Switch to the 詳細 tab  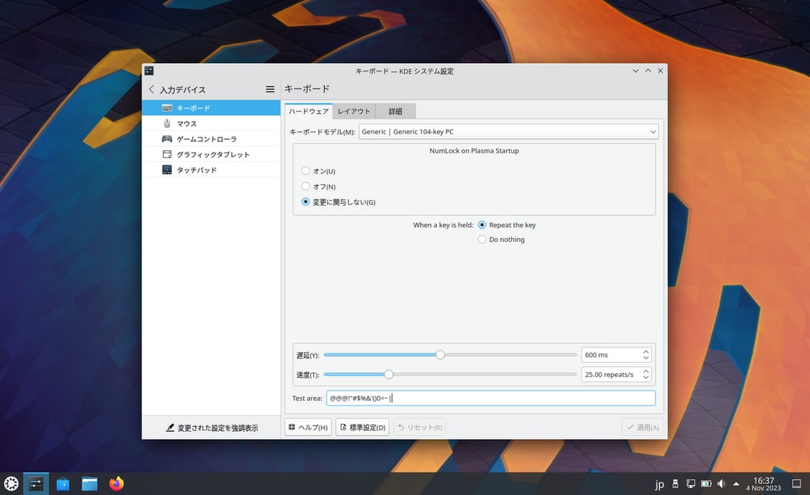tap(396, 111)
